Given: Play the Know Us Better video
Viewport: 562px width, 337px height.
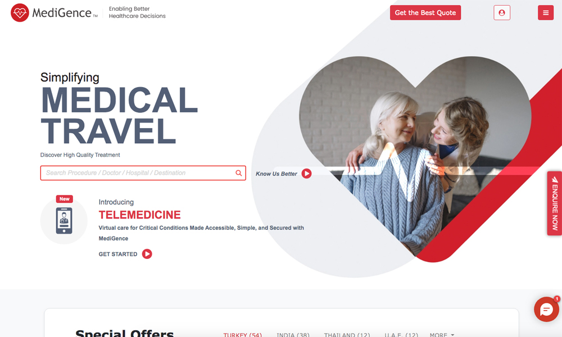Looking at the screenshot, I should point(306,174).
